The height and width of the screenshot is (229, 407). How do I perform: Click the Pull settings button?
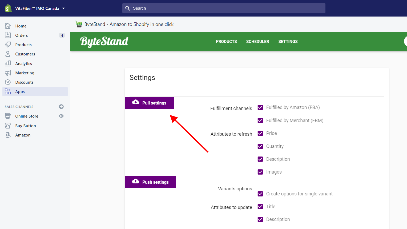point(149,103)
